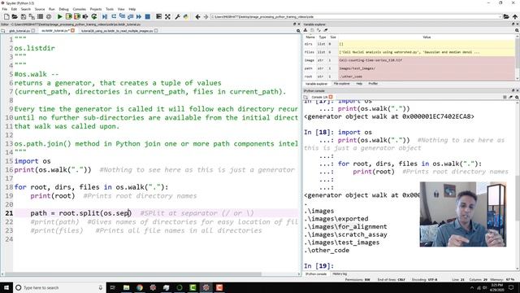Image resolution: width=520 pixels, height=293 pixels.
Task: Open the File menu
Action: [5, 9]
